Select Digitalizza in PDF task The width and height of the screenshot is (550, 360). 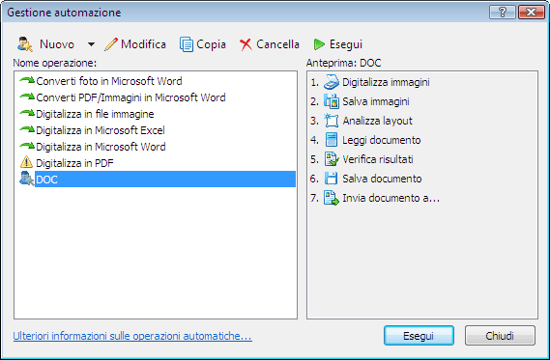74,163
